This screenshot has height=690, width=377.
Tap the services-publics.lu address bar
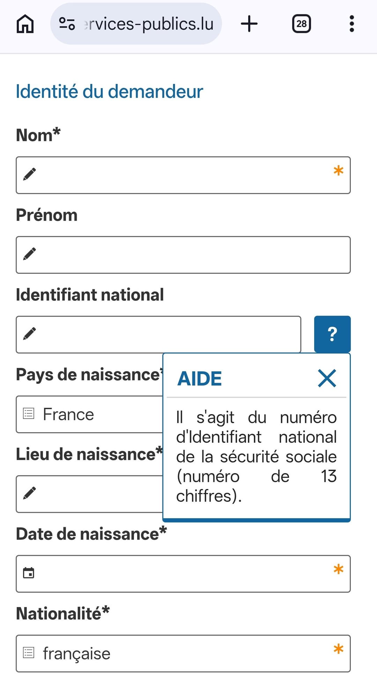point(148,24)
